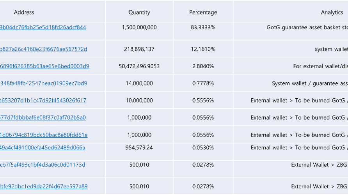The width and height of the screenshot is (348, 195).
Task: Follow address link ending in 6c0d01173d
Action: tap(43, 165)
